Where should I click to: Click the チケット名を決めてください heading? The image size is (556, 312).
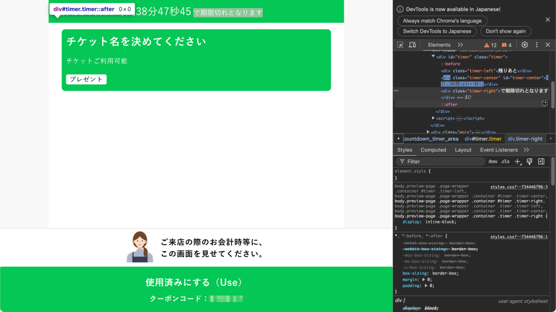tap(136, 41)
